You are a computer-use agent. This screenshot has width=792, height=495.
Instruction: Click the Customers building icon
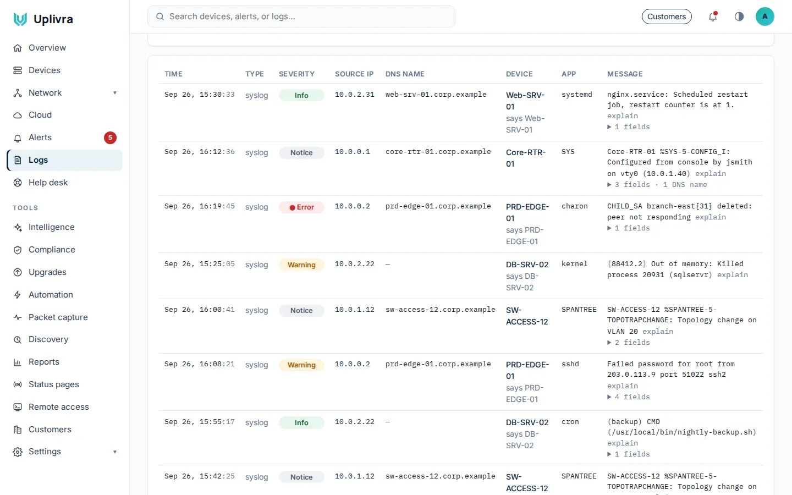point(18,430)
